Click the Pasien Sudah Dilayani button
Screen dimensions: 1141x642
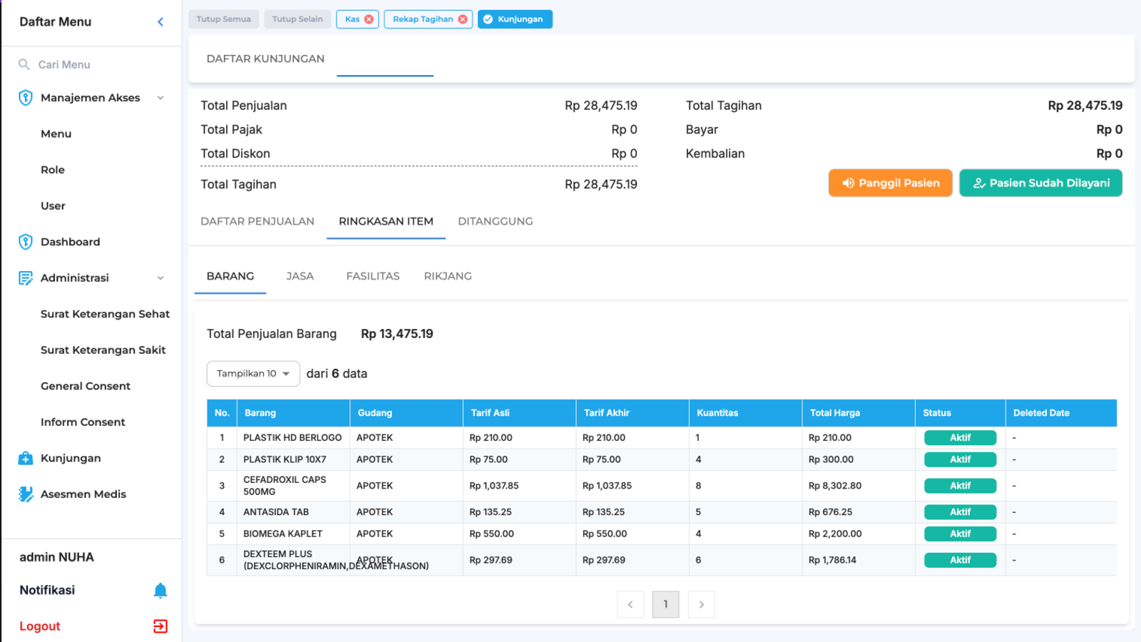1040,183
